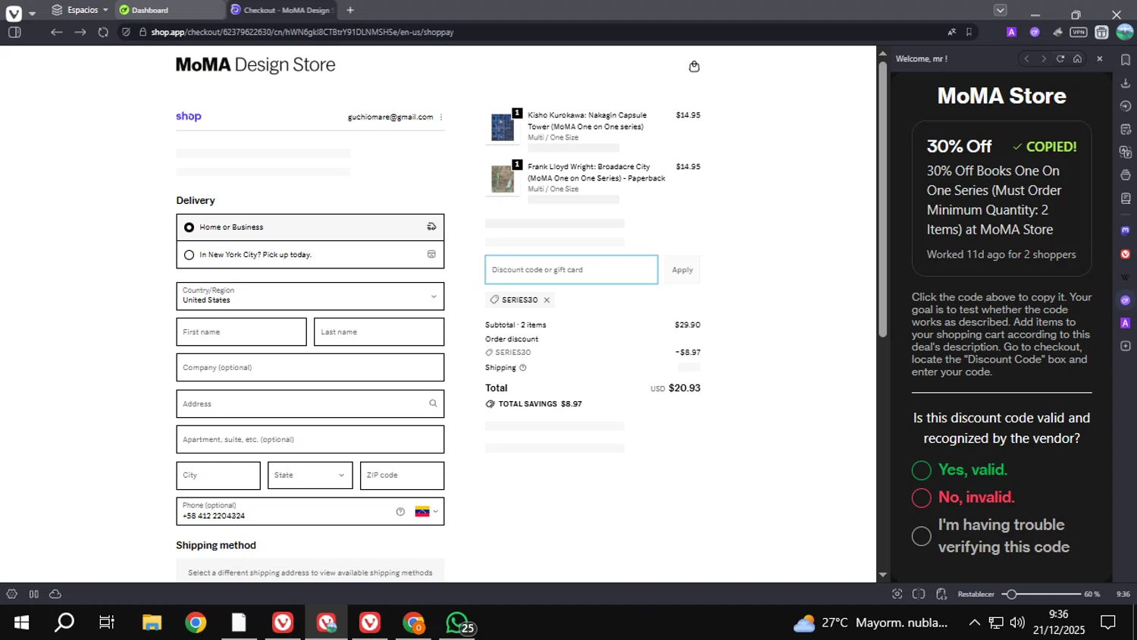Reload the MoMA Store panel
1137x640 pixels.
1060,58
